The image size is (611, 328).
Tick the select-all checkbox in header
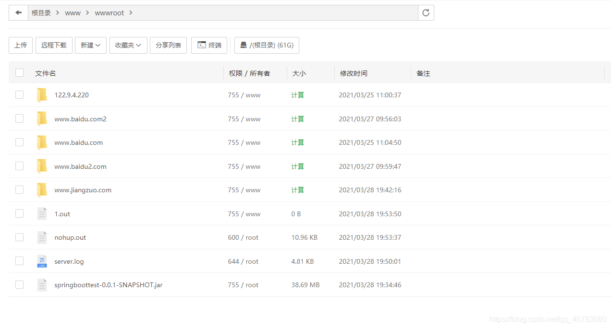[19, 73]
